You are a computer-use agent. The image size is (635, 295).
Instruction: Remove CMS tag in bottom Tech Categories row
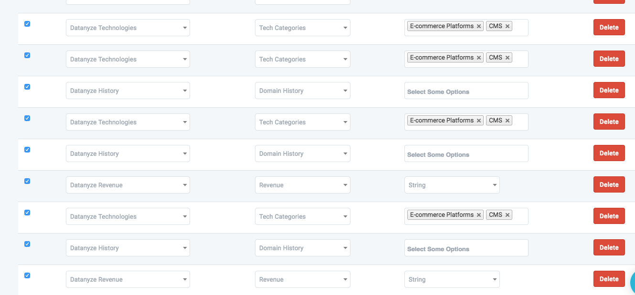507,215
